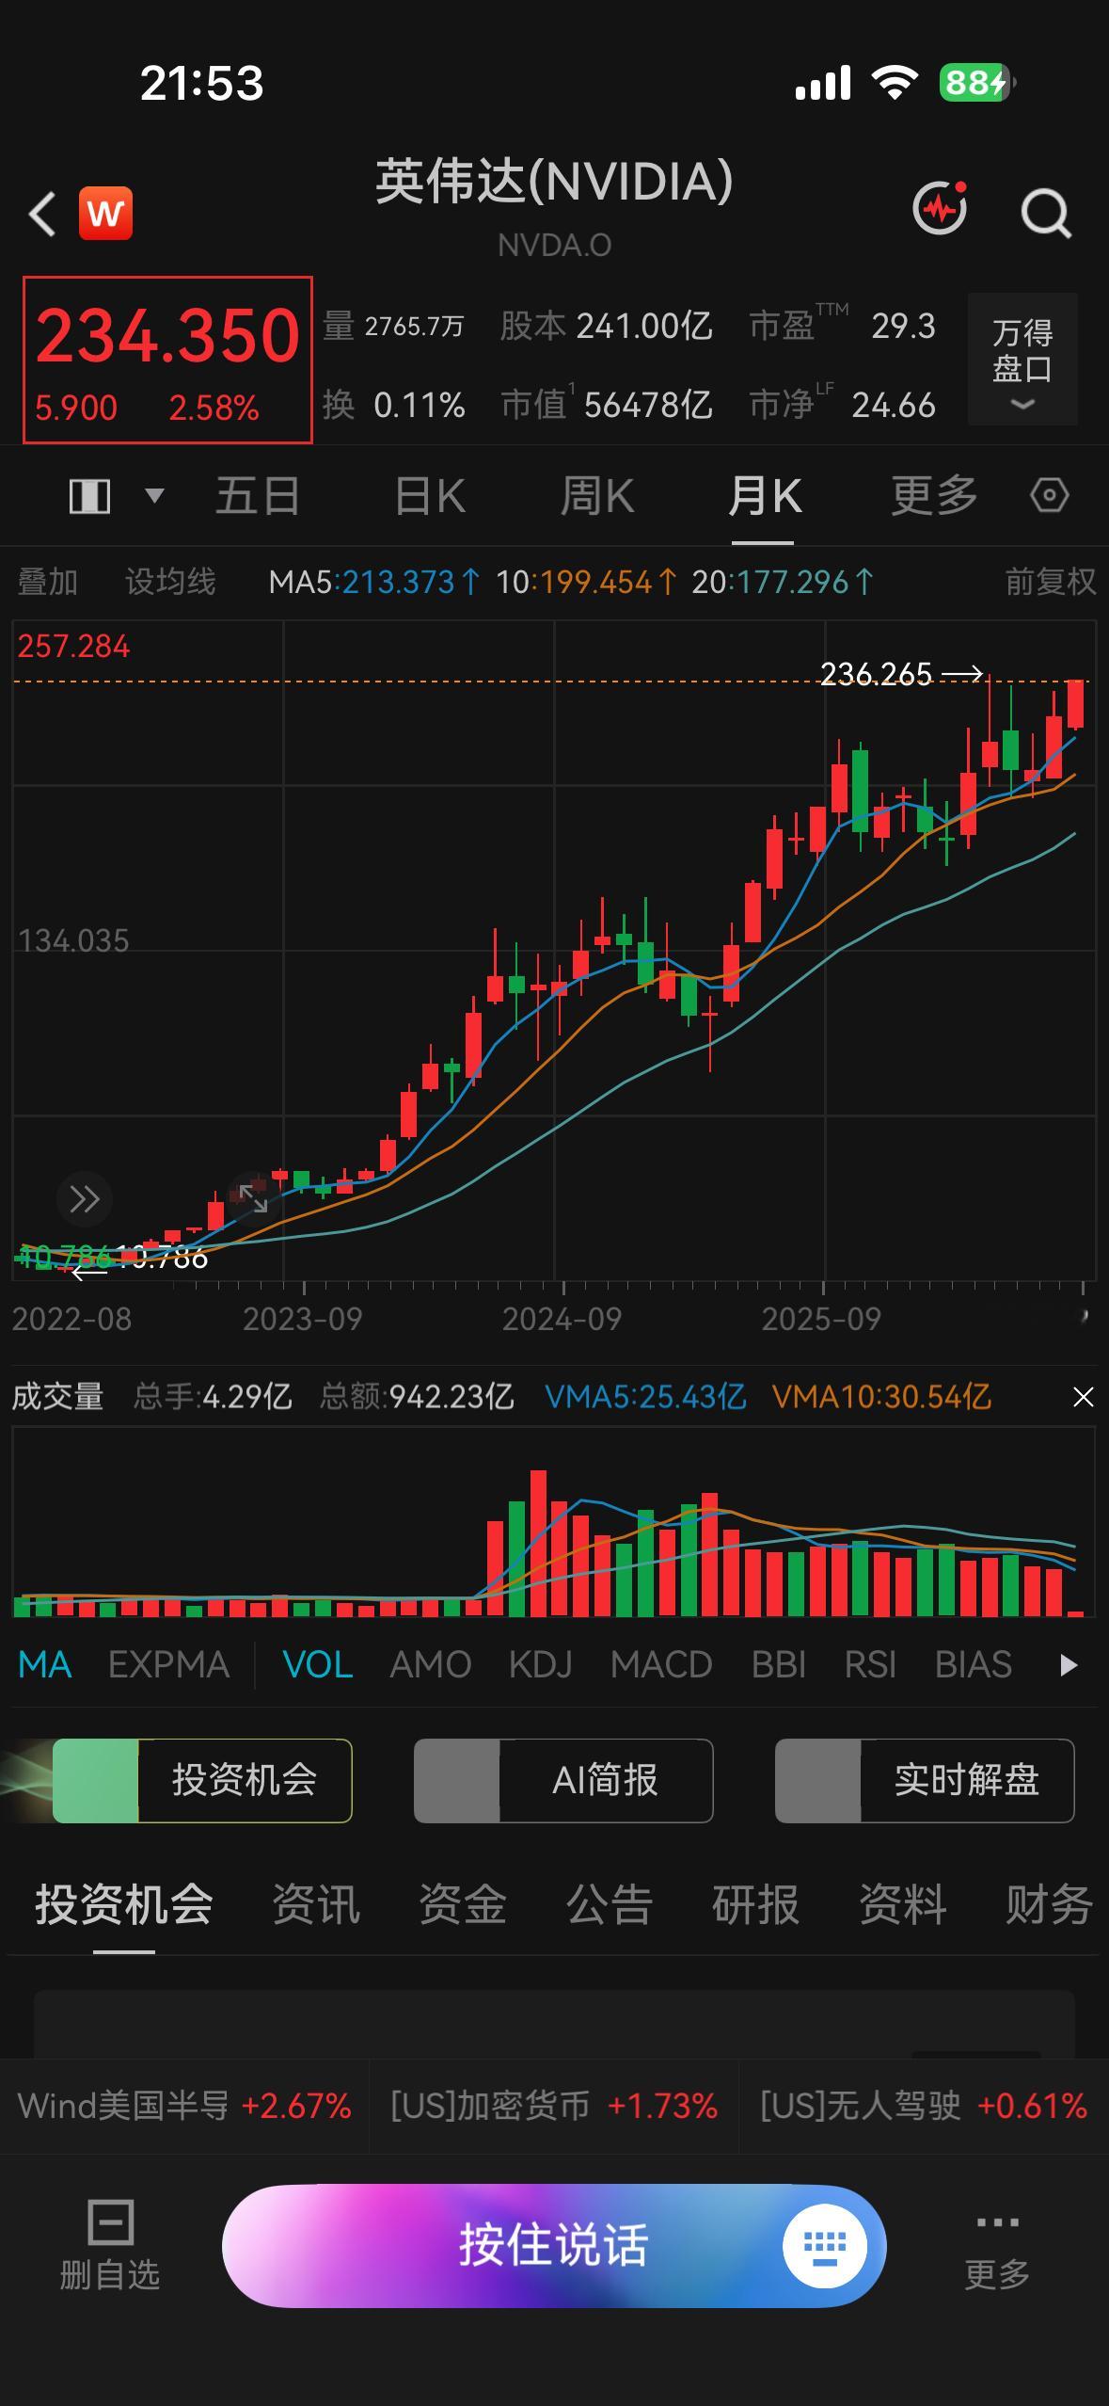Switch to 研报 section tab

756,1905
